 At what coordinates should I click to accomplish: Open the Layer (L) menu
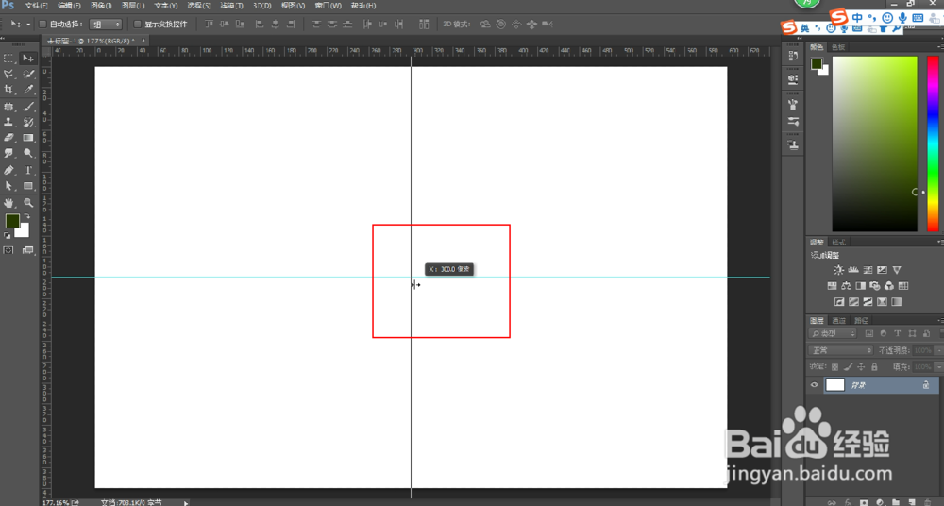click(133, 6)
